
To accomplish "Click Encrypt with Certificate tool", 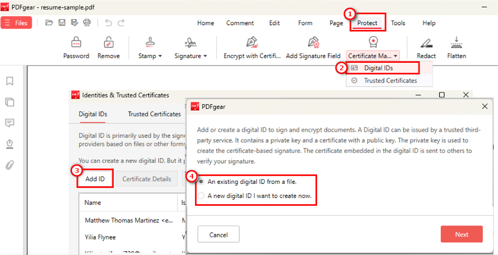I will pos(253,48).
